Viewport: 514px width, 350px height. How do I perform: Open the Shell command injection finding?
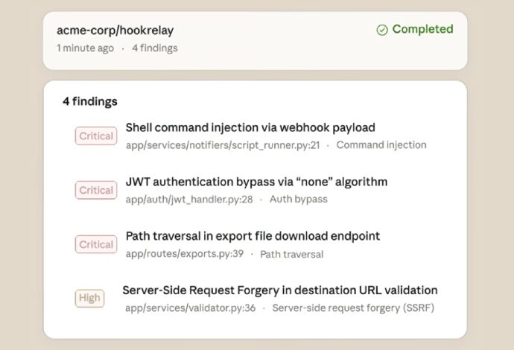[250, 127]
